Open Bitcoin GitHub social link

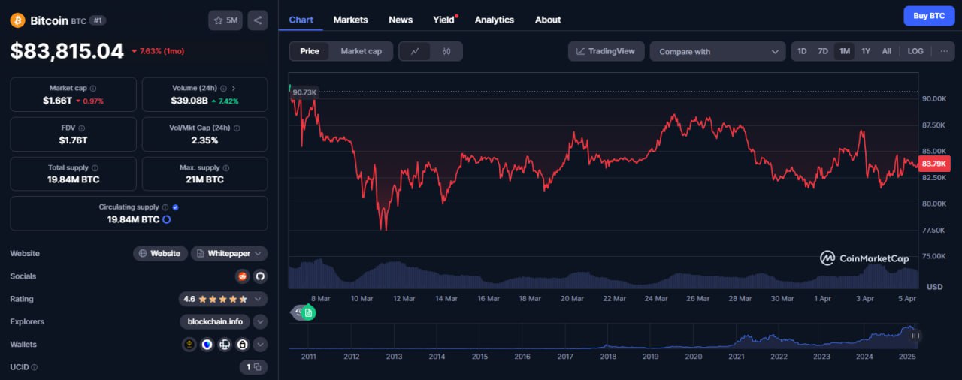[260, 276]
